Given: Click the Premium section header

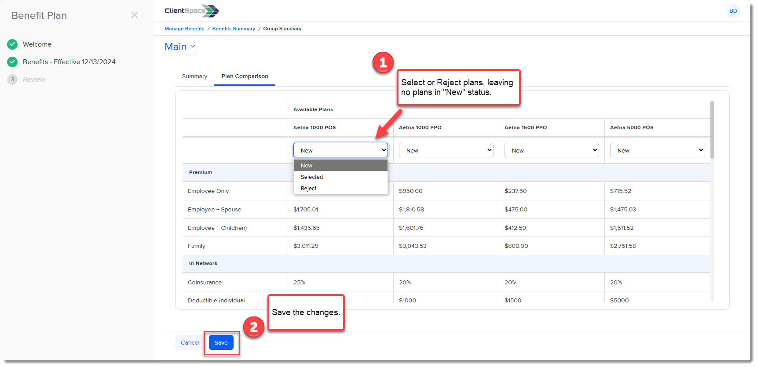Looking at the screenshot, I should click(201, 172).
